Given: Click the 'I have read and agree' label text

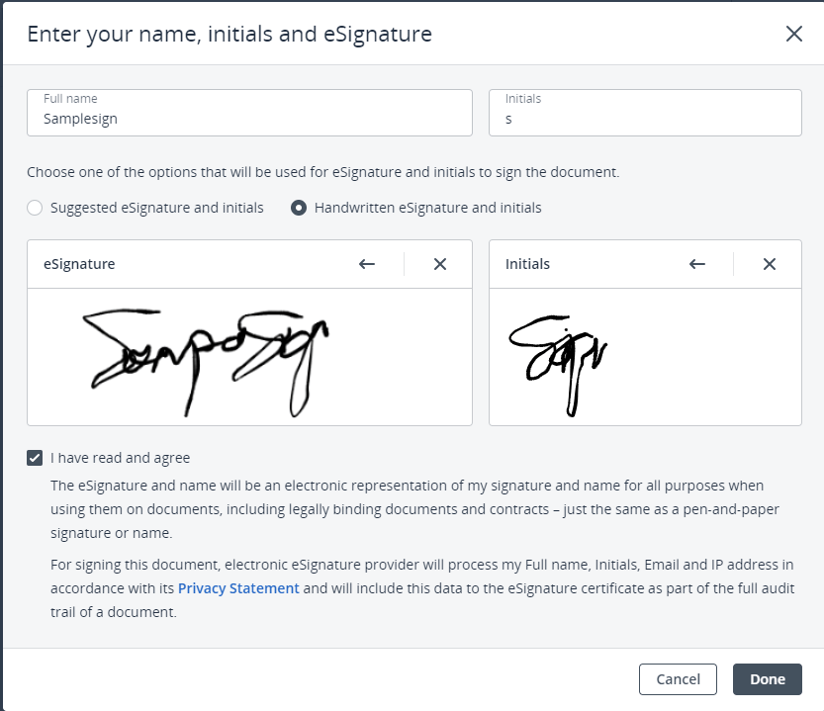Looking at the screenshot, I should click(x=120, y=458).
